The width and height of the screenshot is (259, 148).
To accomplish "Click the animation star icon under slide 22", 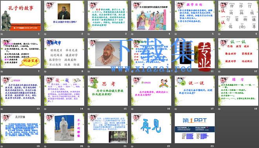I will (x=132, y=146).
